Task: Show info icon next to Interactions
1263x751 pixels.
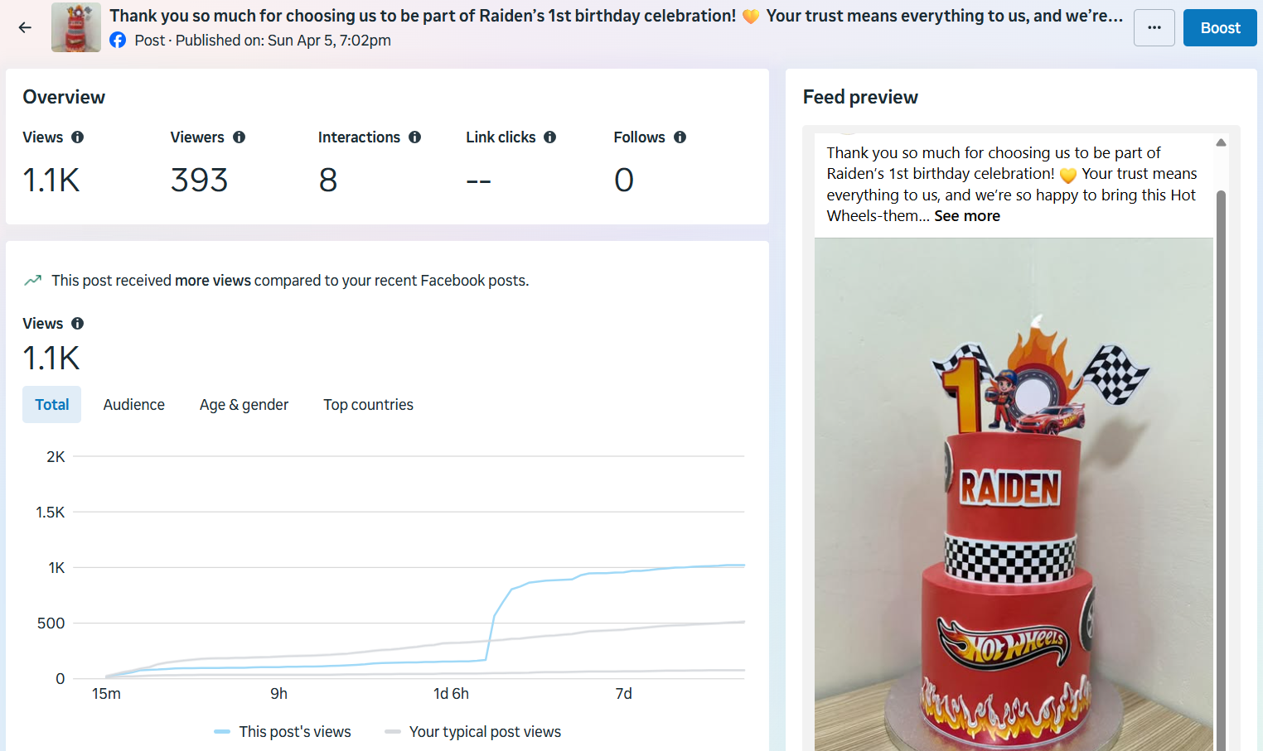Action: [415, 137]
